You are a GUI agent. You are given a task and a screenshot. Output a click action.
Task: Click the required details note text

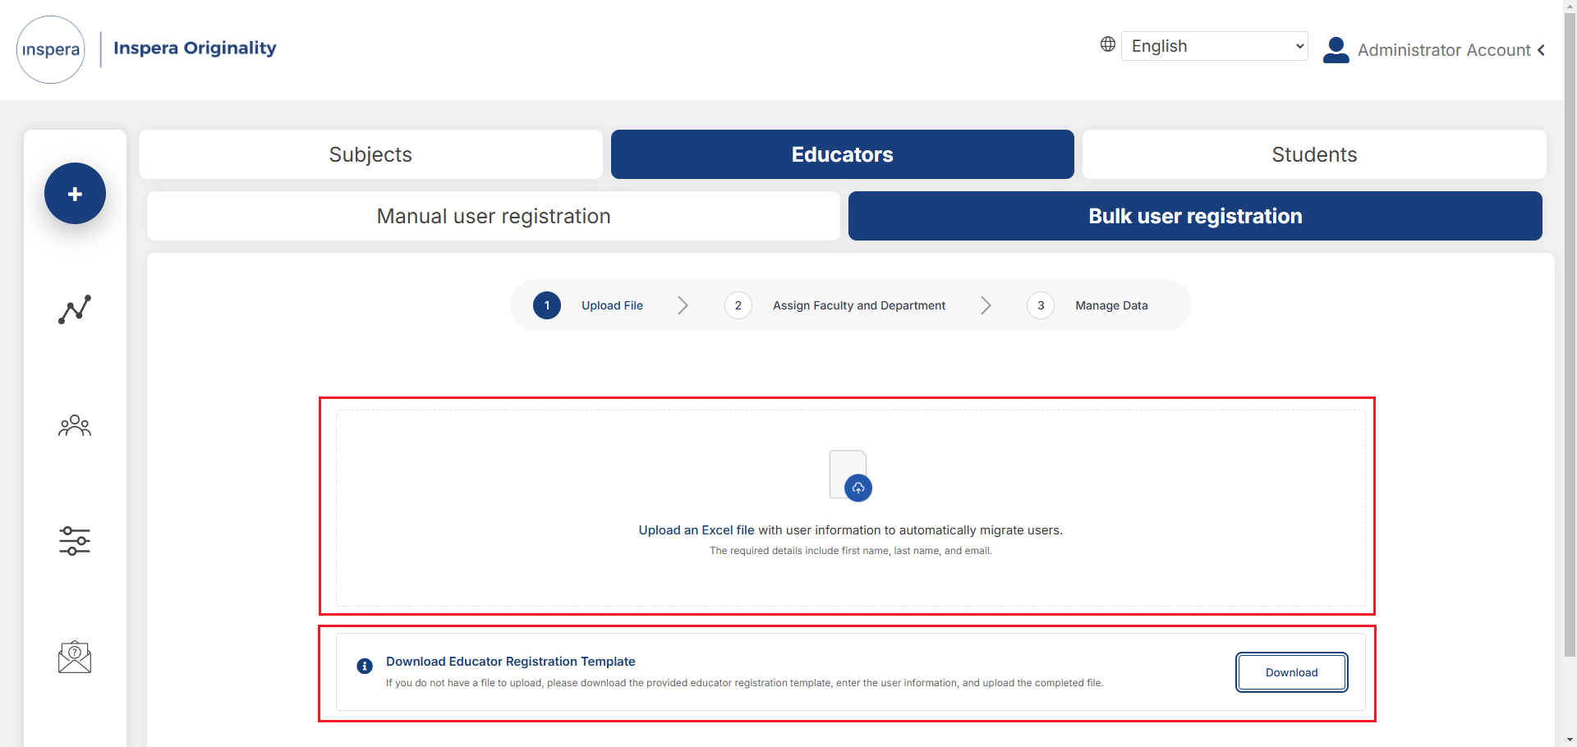851,551
